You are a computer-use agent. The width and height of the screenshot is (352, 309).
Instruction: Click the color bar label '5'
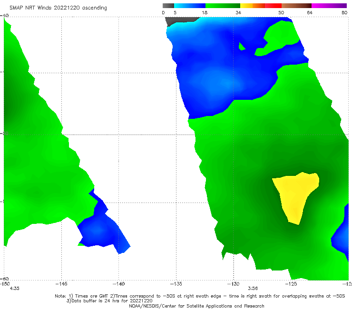[x=175, y=12]
